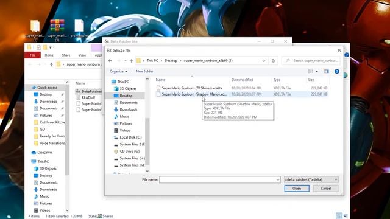Viewport: 390px width, 219px height.
Task: Select This PC in dialog navigation tree
Action: point(123,82)
